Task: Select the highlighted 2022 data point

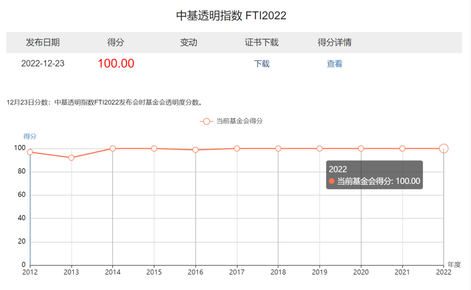Action: (x=444, y=148)
